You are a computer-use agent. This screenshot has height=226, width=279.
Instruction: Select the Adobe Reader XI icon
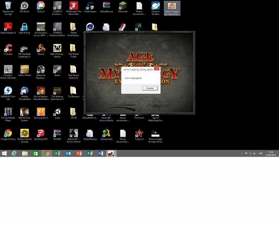click(8, 28)
